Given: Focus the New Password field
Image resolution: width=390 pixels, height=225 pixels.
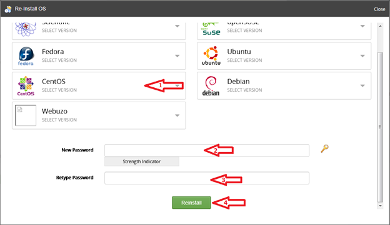Looking at the screenshot, I should click(207, 150).
